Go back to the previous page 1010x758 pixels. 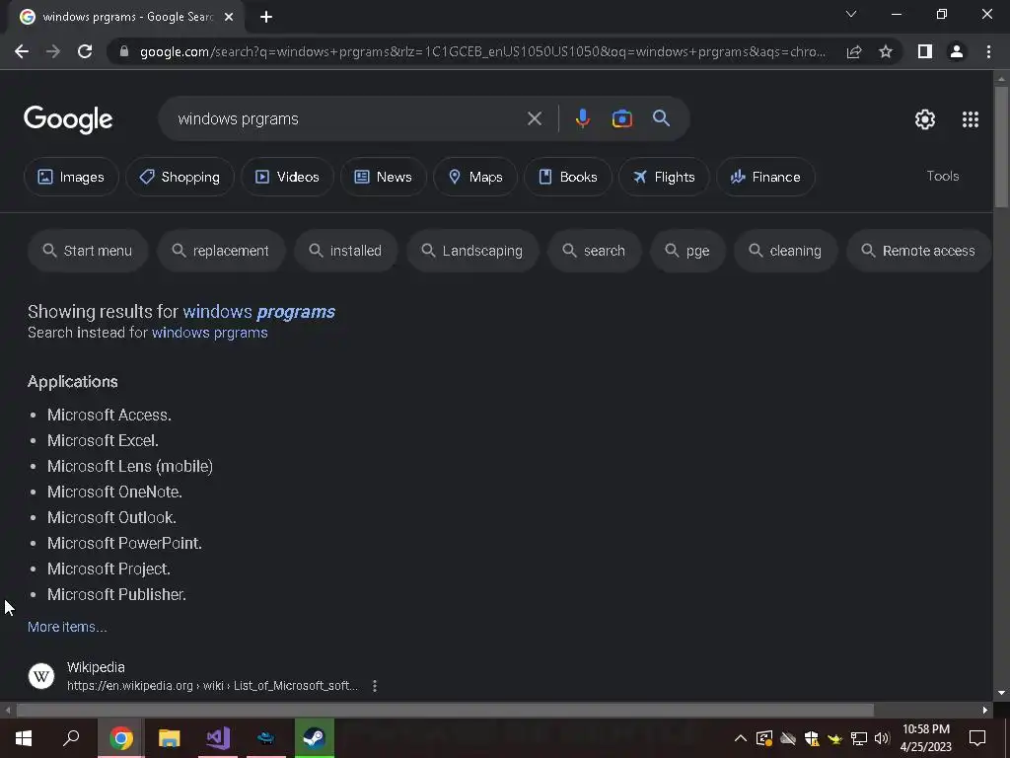tap(22, 51)
